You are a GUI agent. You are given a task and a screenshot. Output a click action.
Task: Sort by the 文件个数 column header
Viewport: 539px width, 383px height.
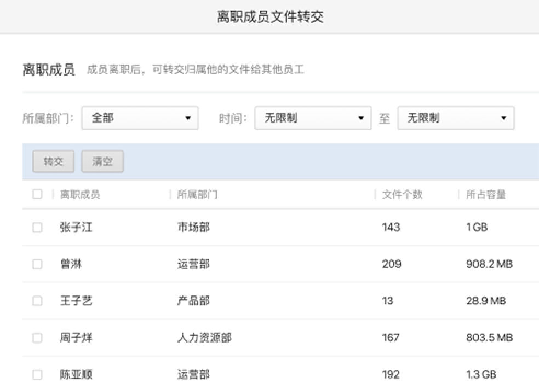402,195
